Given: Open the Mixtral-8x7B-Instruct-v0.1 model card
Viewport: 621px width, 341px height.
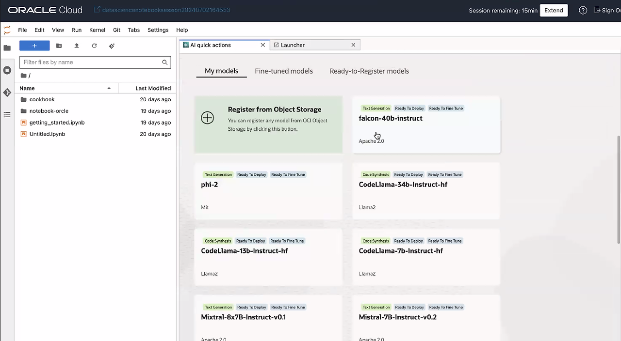Looking at the screenshot, I should (268, 318).
